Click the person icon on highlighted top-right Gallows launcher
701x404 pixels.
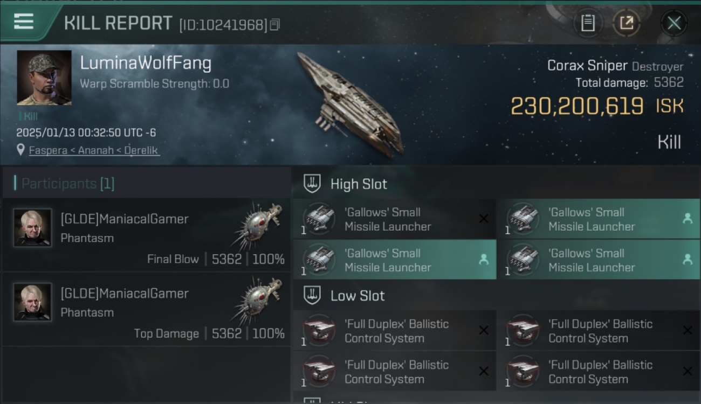click(687, 219)
